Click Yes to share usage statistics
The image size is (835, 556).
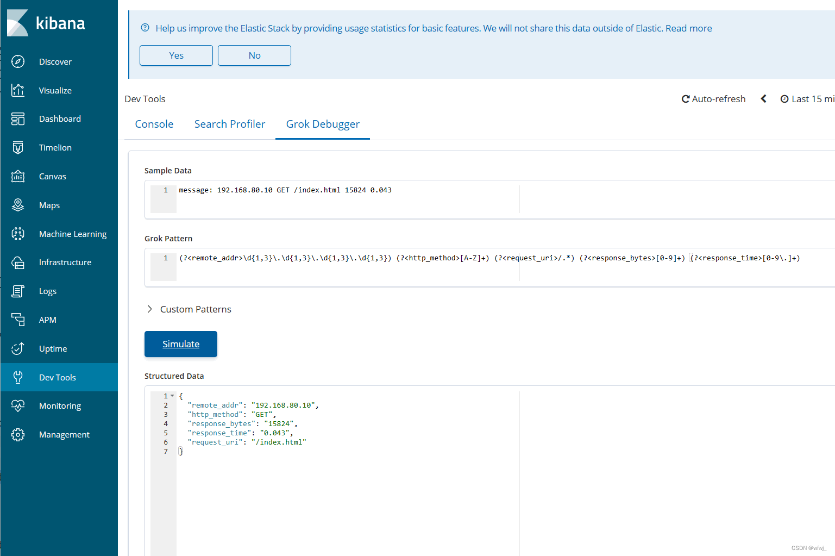(176, 55)
